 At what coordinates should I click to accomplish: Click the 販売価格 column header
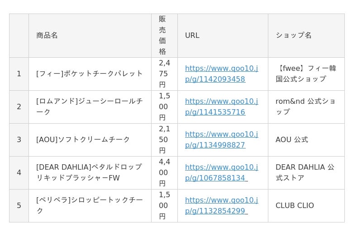point(164,36)
